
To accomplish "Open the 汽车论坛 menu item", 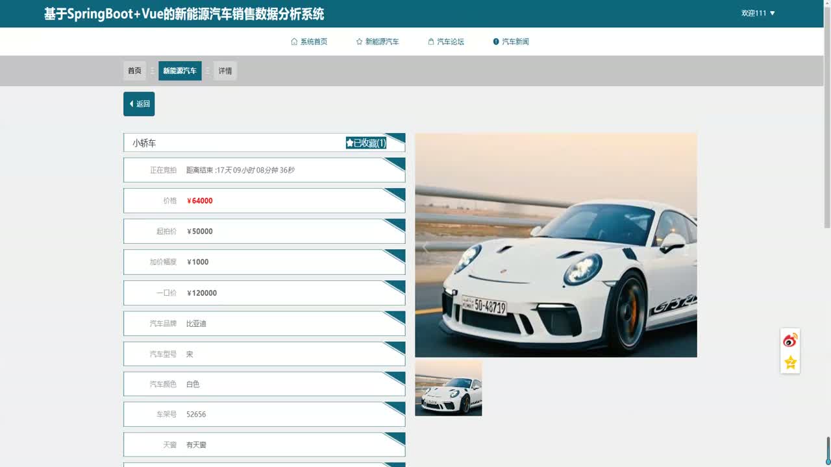I will (446, 42).
